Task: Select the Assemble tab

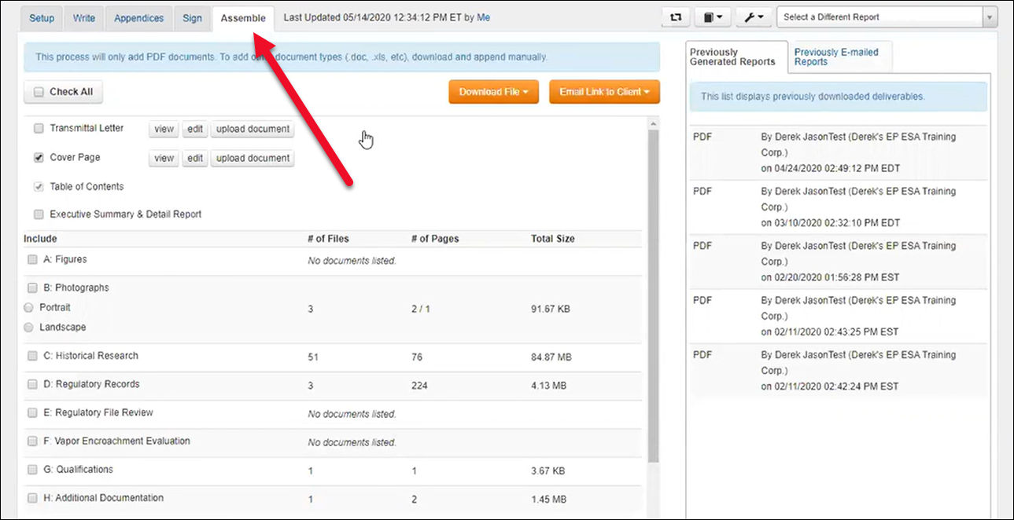Action: click(x=243, y=18)
